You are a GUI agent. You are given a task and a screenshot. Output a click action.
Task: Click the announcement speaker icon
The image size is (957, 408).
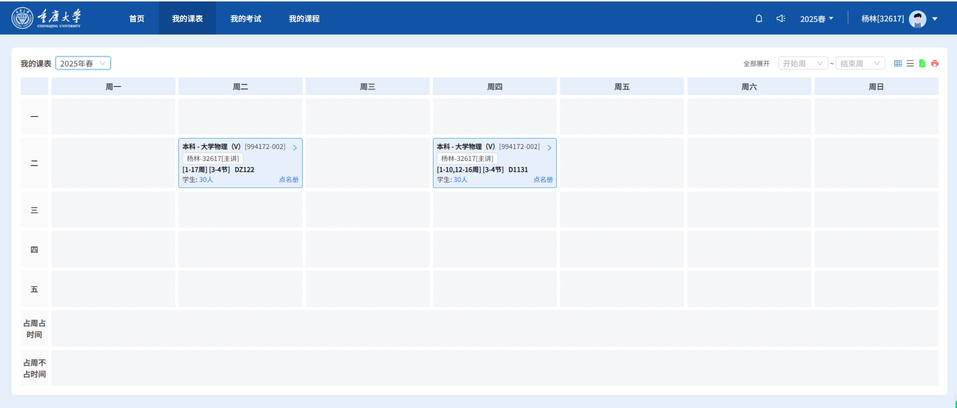pyautogui.click(x=781, y=18)
